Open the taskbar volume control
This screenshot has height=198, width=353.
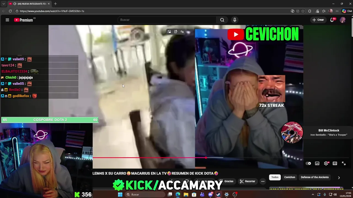coord(335,194)
